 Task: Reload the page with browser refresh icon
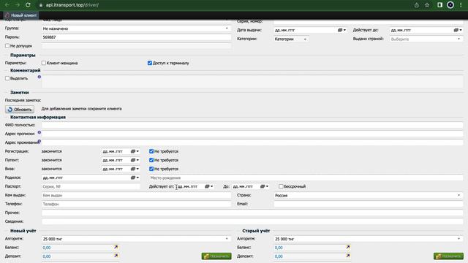coord(28,5)
